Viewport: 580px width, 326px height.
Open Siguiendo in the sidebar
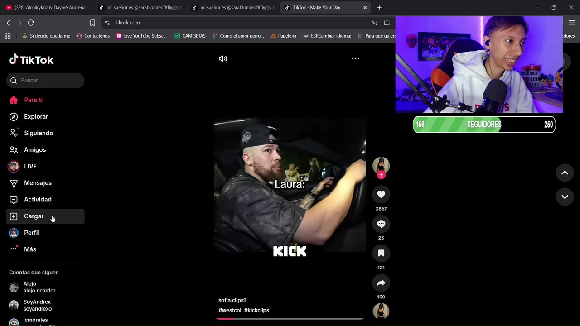pos(45,133)
